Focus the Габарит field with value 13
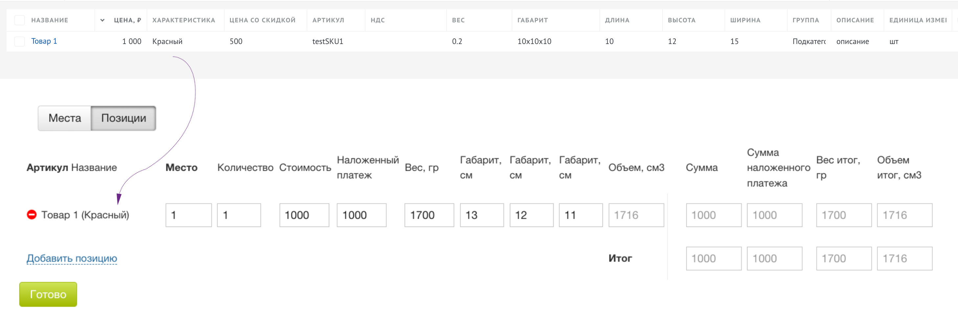 [x=482, y=215]
